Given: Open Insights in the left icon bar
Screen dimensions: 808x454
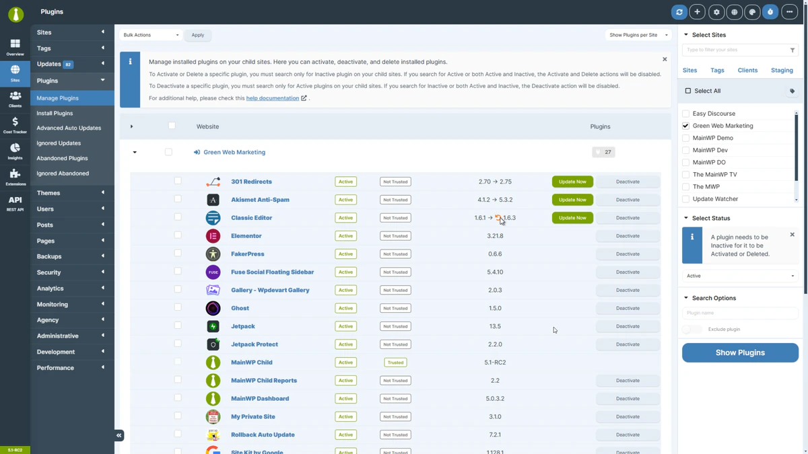Looking at the screenshot, I should [15, 151].
